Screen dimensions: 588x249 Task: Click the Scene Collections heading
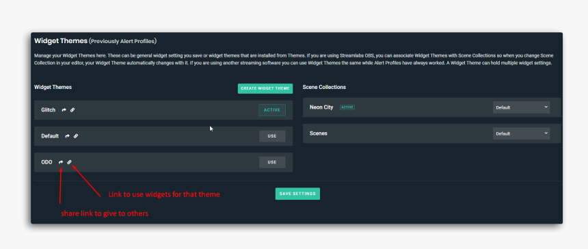[x=324, y=87]
